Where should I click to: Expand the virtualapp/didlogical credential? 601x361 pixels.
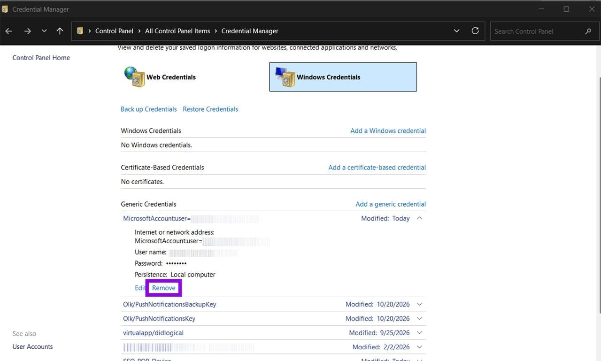point(419,333)
